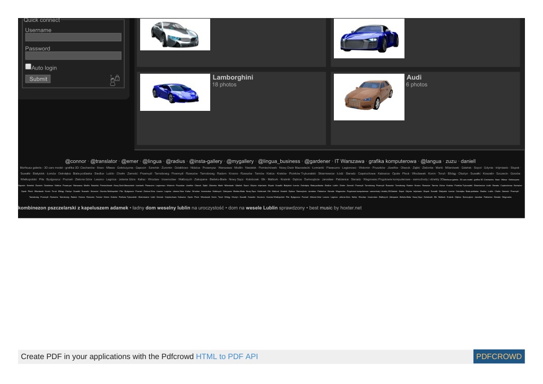Click the daniell footer link
Image resolution: width=543 pixels, height=384 pixels.
point(468,161)
